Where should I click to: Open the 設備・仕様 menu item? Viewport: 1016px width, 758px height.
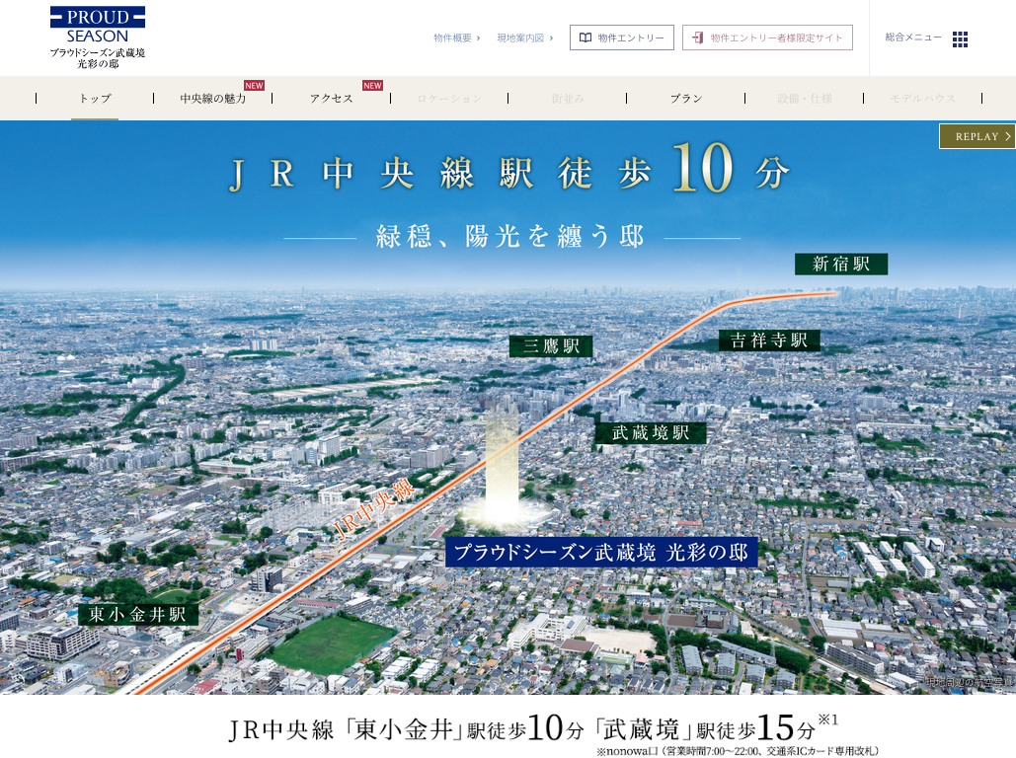(x=805, y=99)
